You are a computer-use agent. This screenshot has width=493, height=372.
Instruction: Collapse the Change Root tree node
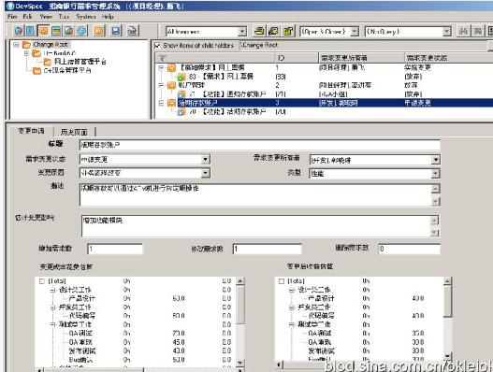(16, 45)
